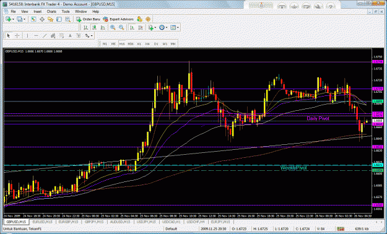Toggle Auto Scroll chart icon
The width and height of the screenshot is (387, 234).
132,28
